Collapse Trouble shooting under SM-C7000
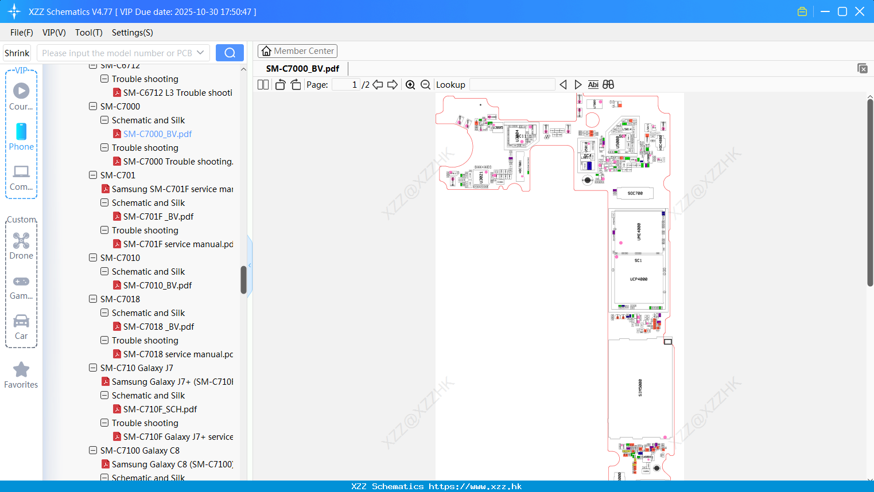 coord(104,147)
